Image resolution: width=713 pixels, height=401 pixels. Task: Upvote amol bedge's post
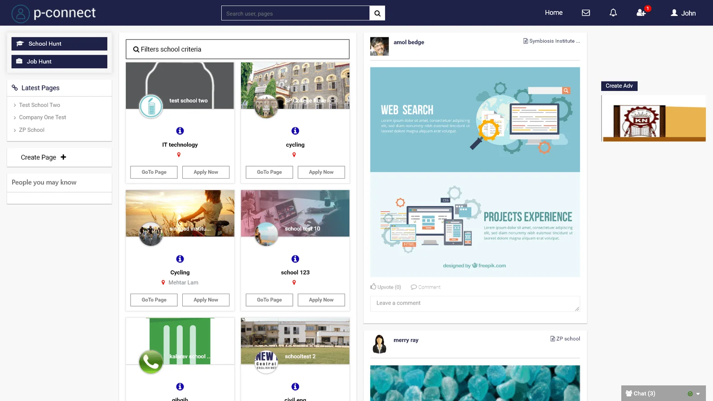pyautogui.click(x=385, y=287)
